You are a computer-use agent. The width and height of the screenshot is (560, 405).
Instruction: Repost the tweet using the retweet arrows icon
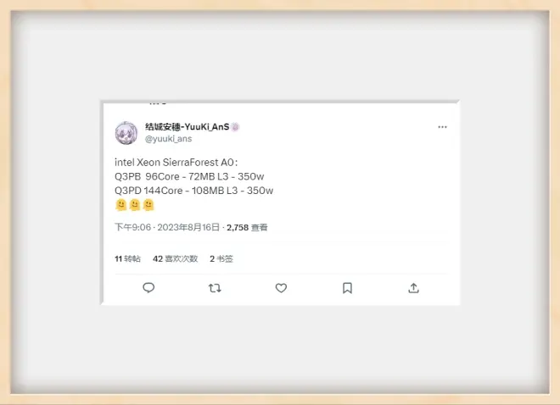pos(215,288)
